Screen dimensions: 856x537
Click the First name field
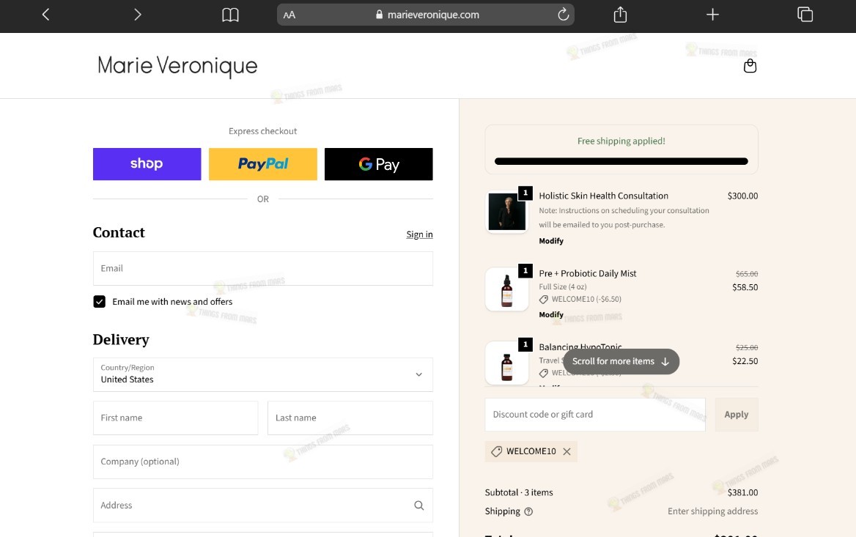point(175,418)
